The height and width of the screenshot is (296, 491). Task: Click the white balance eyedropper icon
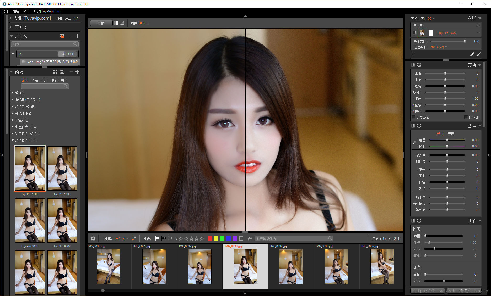point(414,143)
